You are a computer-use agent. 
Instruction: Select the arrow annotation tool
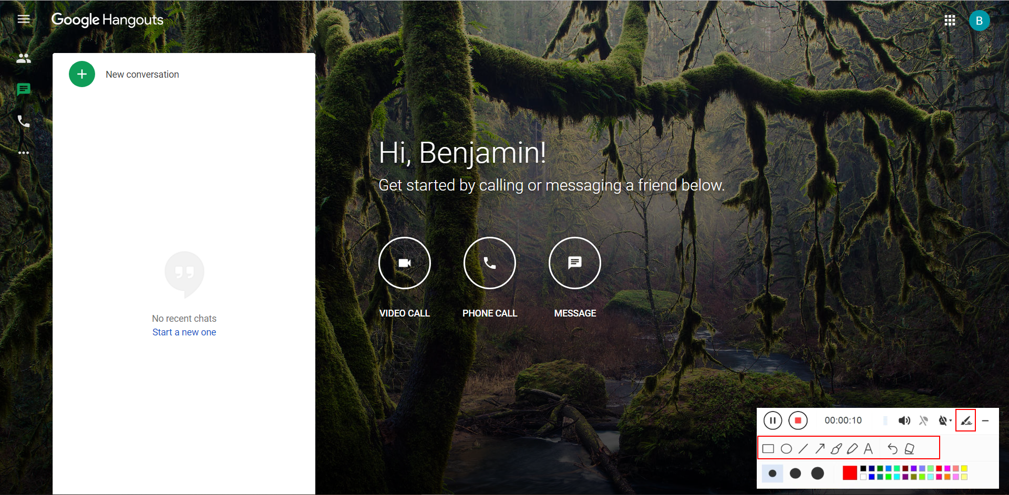click(820, 449)
